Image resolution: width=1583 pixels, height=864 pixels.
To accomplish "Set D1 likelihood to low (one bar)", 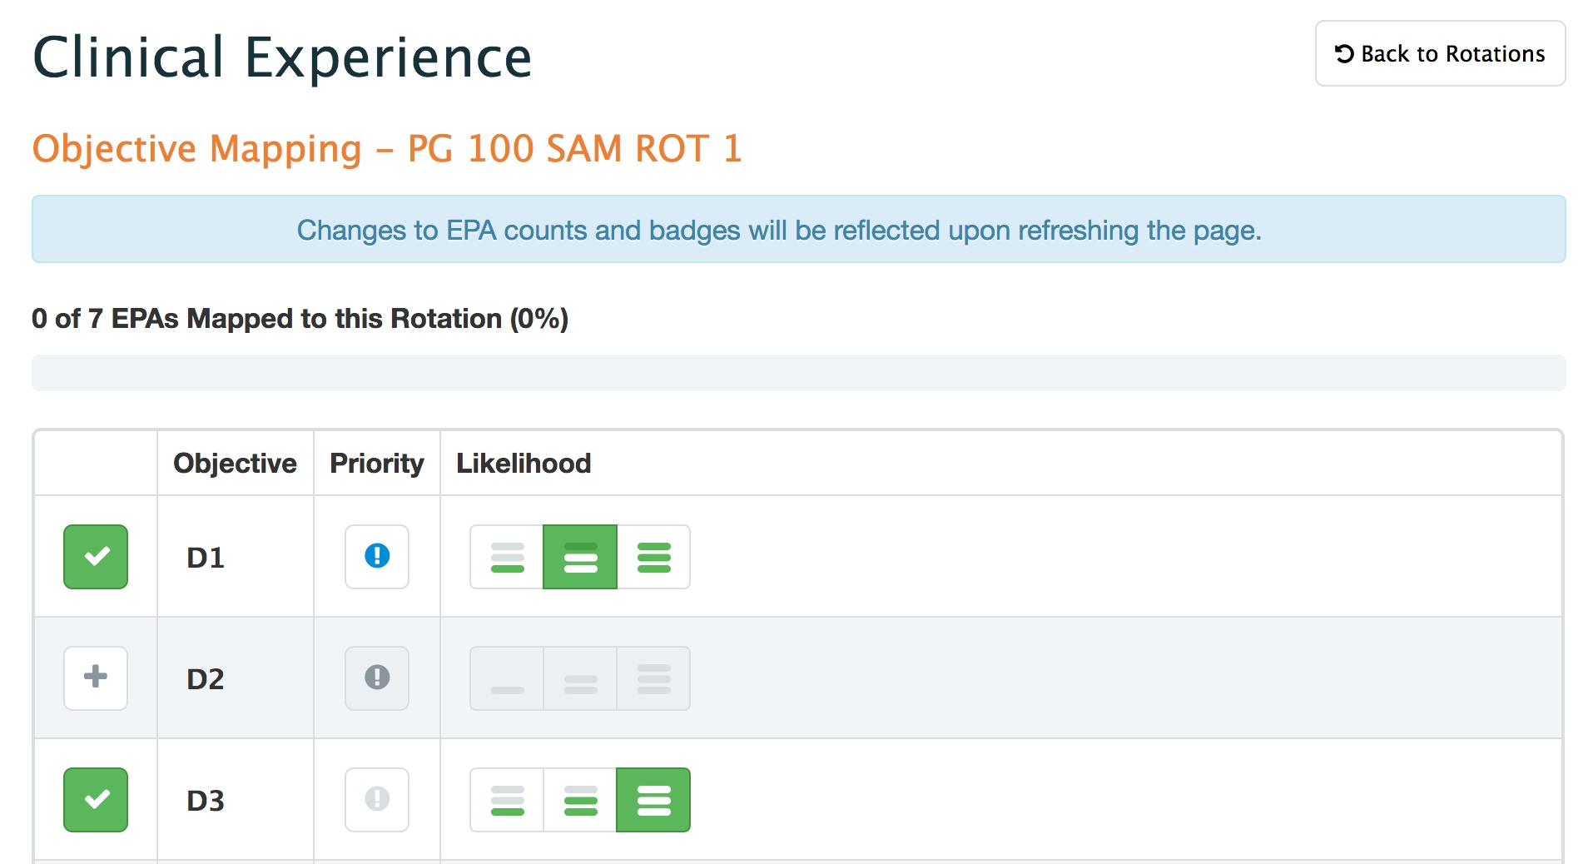I will [x=507, y=557].
